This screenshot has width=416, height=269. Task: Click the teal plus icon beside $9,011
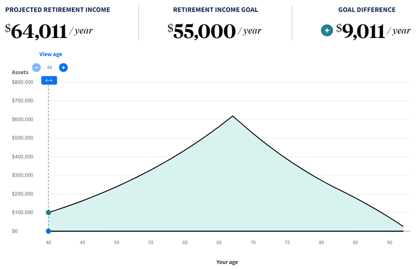pos(327,31)
